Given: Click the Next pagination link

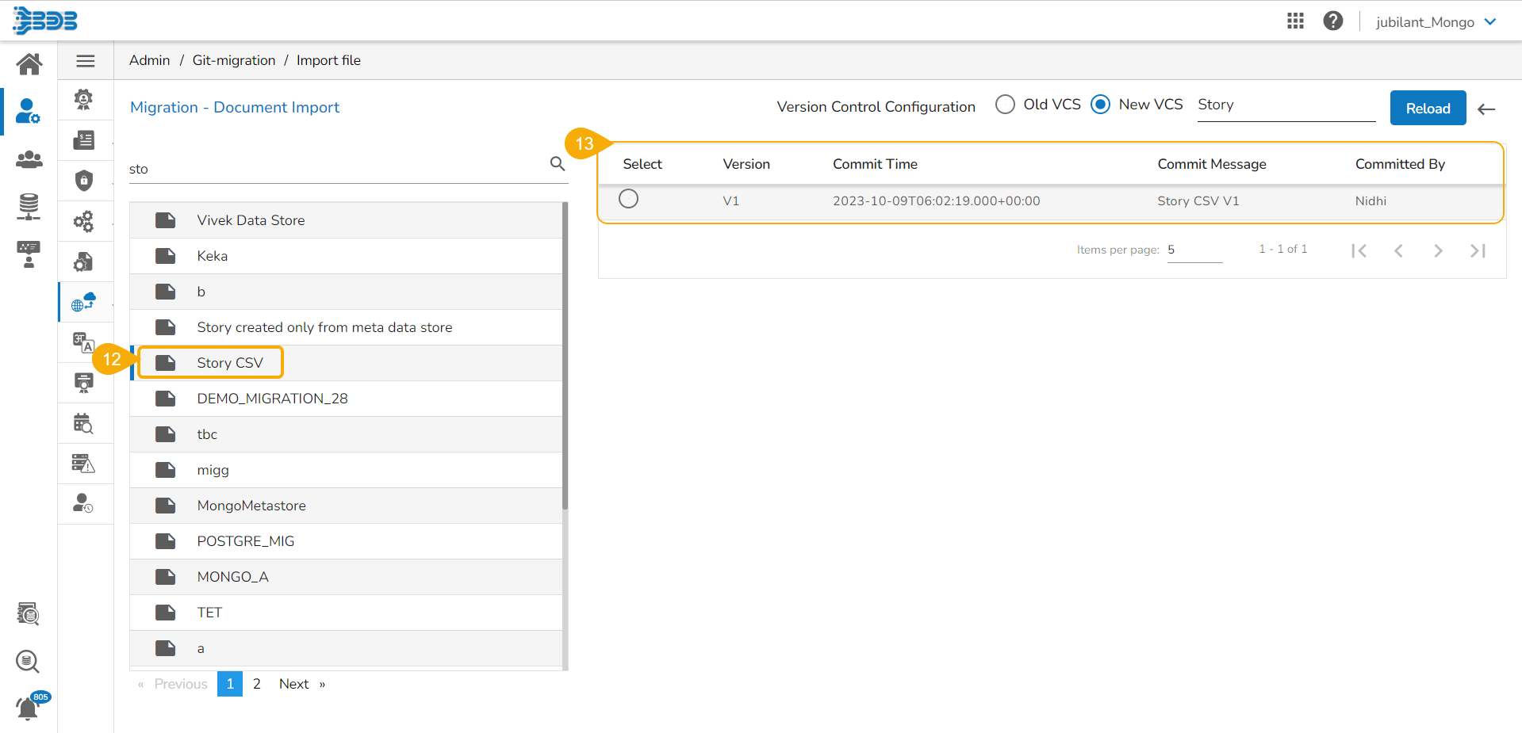Looking at the screenshot, I should coord(294,684).
